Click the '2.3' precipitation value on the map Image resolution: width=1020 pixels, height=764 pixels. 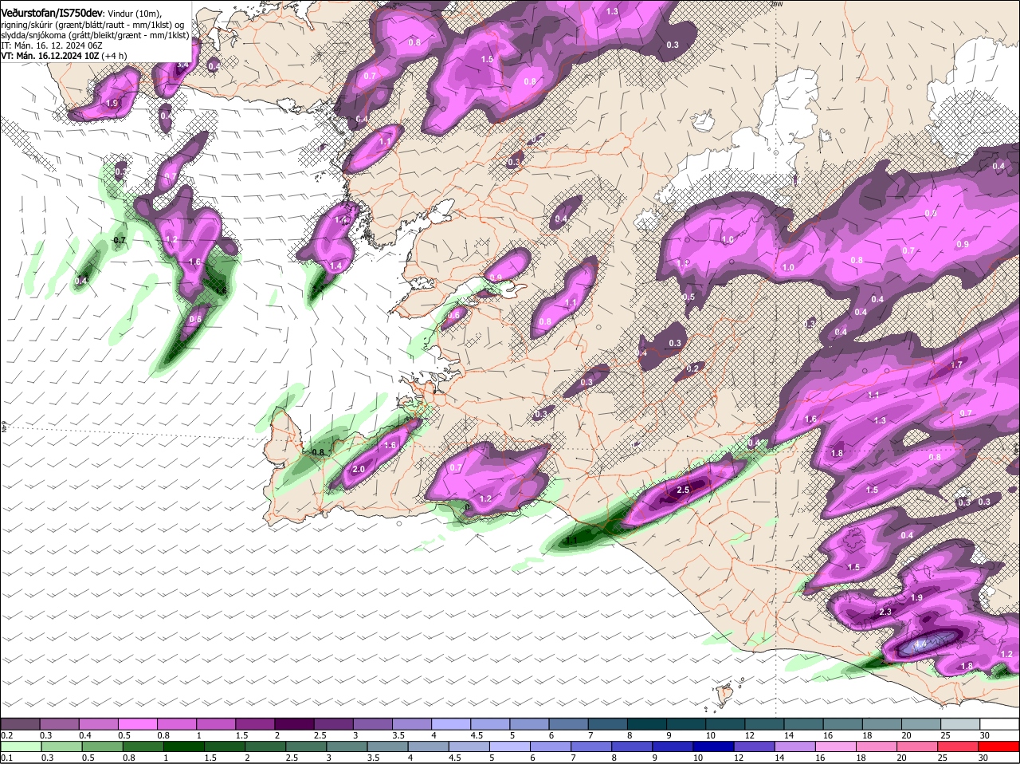point(885,612)
